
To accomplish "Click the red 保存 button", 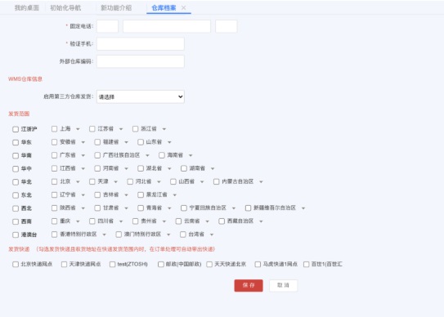I will click(249, 285).
